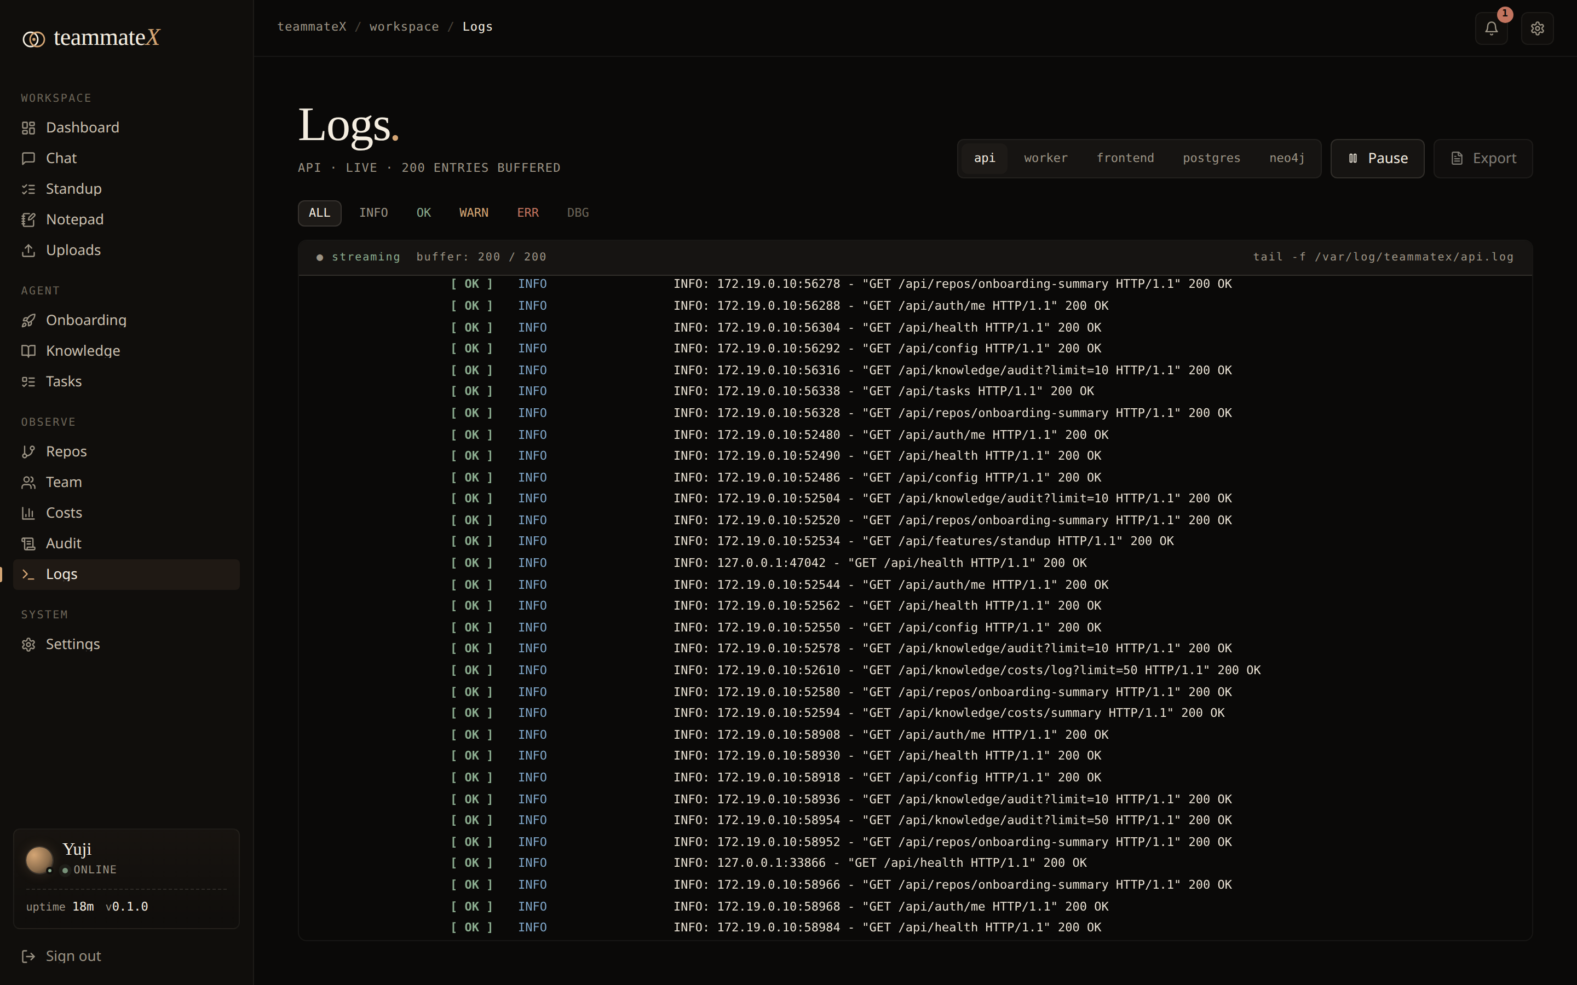
Task: Click the top-right settings gear icon
Action: pos(1537,28)
